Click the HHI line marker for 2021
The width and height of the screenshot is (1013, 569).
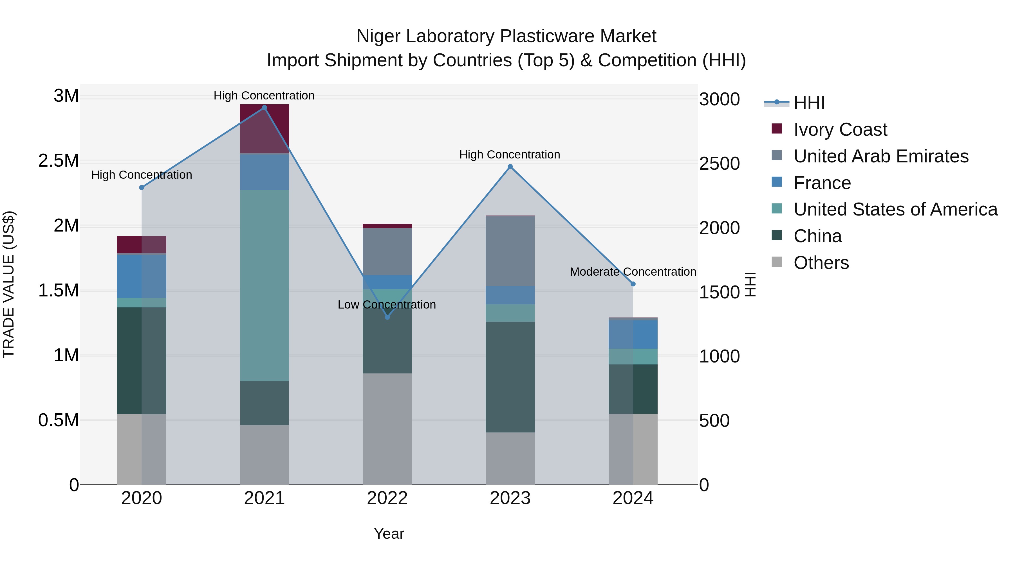265,108
